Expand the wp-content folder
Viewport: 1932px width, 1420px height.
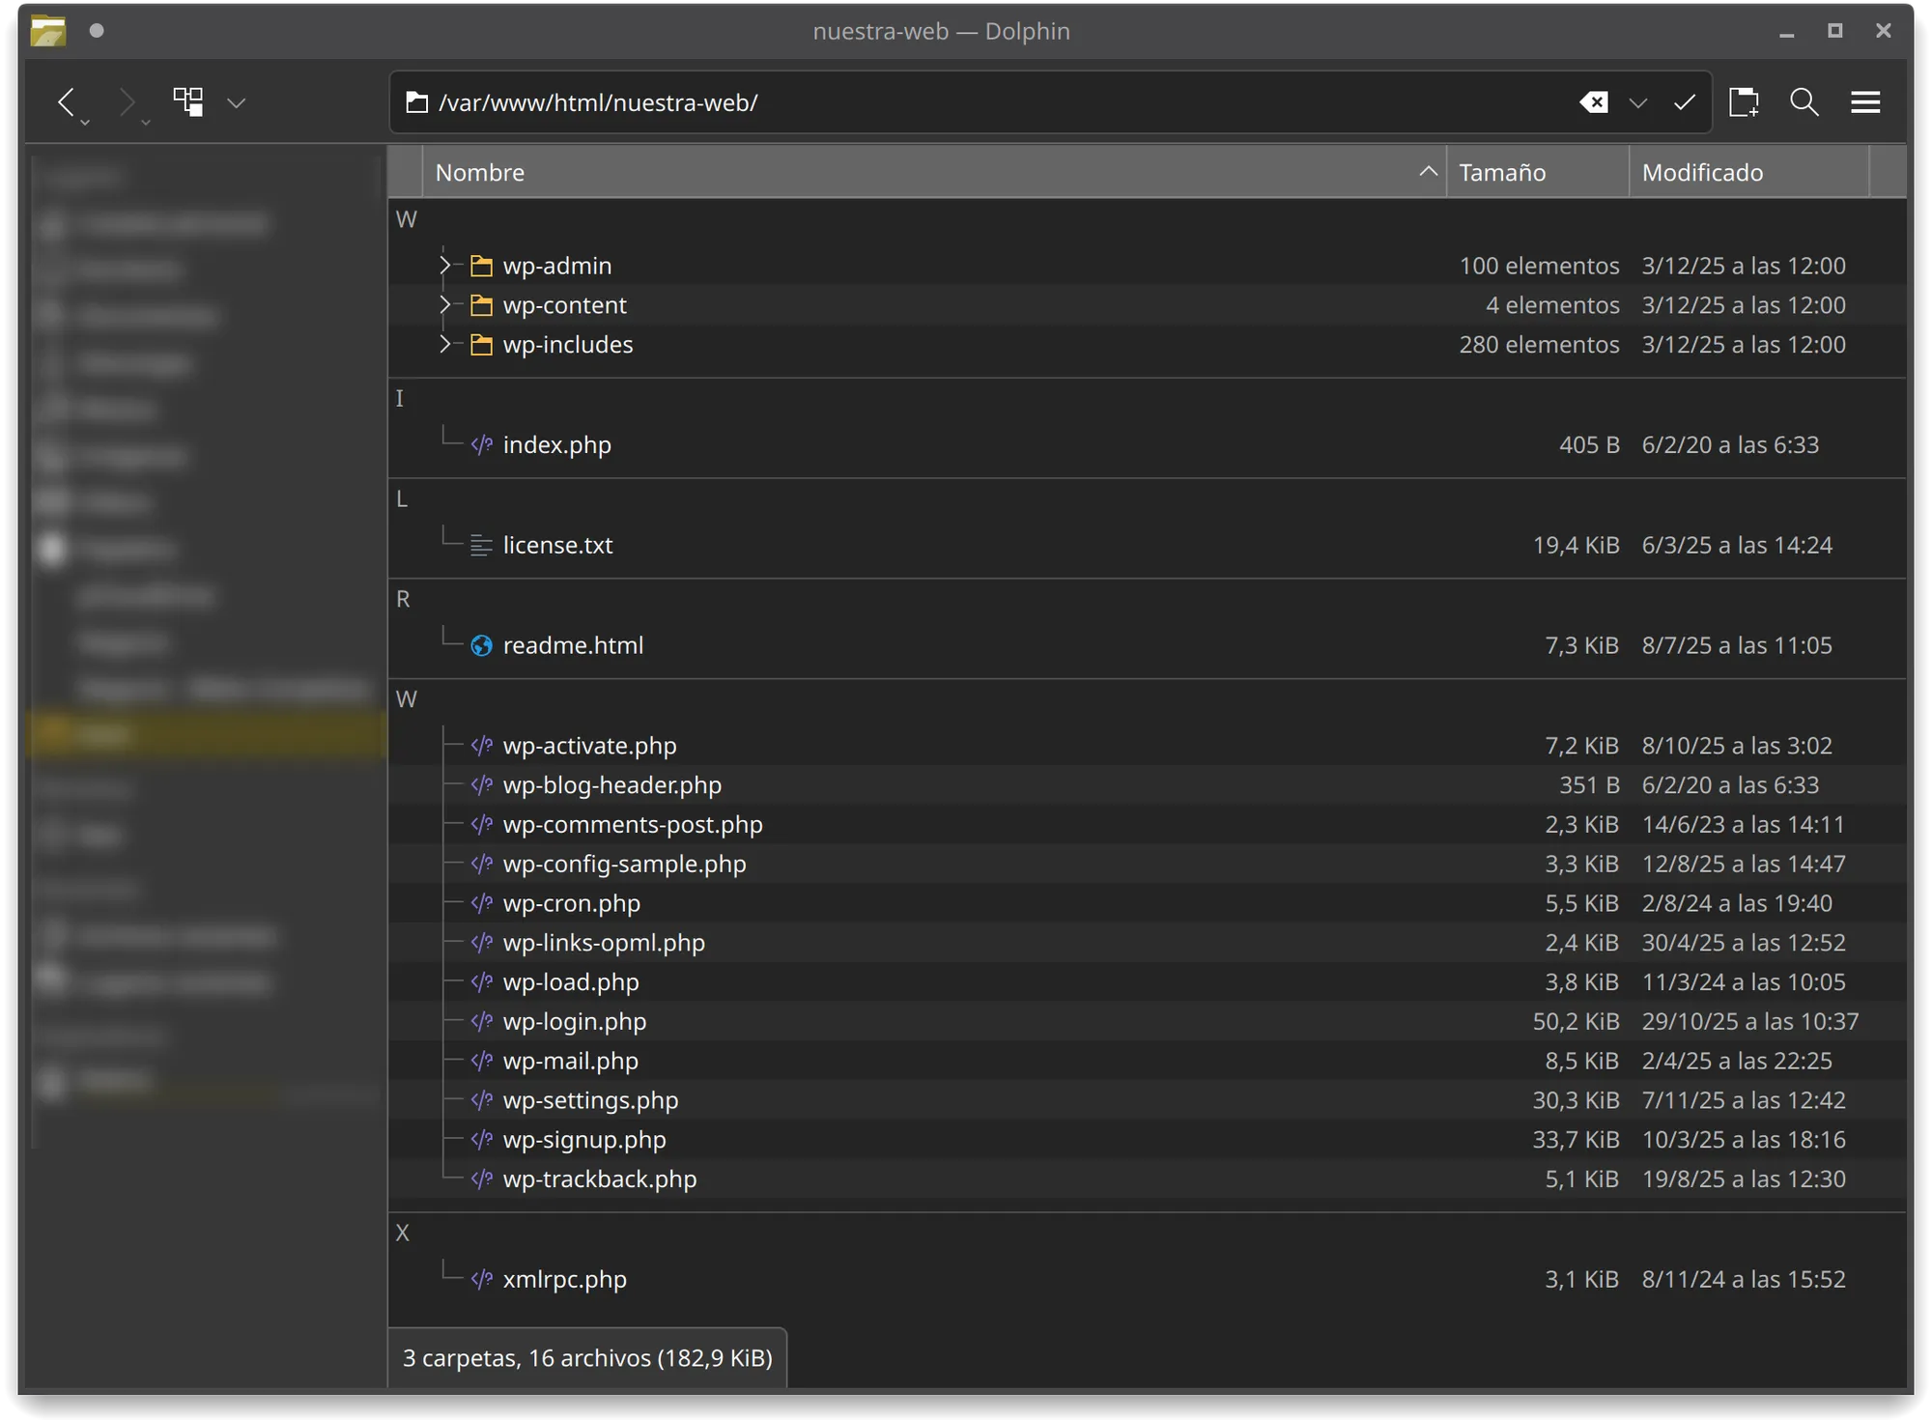point(444,304)
